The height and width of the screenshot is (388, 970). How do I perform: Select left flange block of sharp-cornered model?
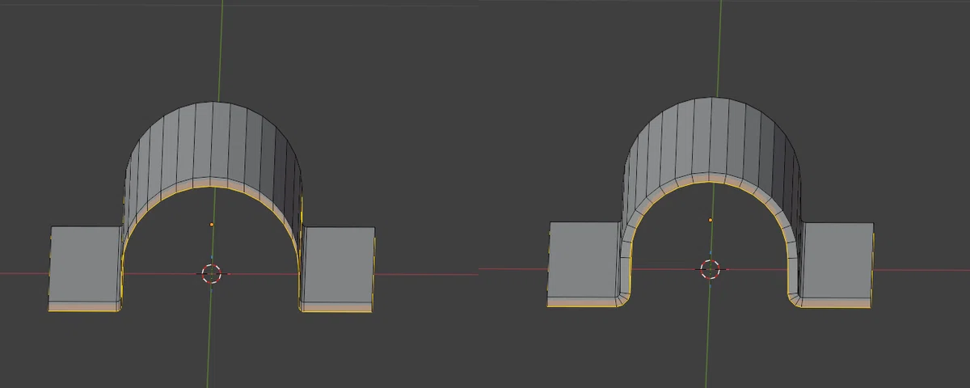point(86,268)
